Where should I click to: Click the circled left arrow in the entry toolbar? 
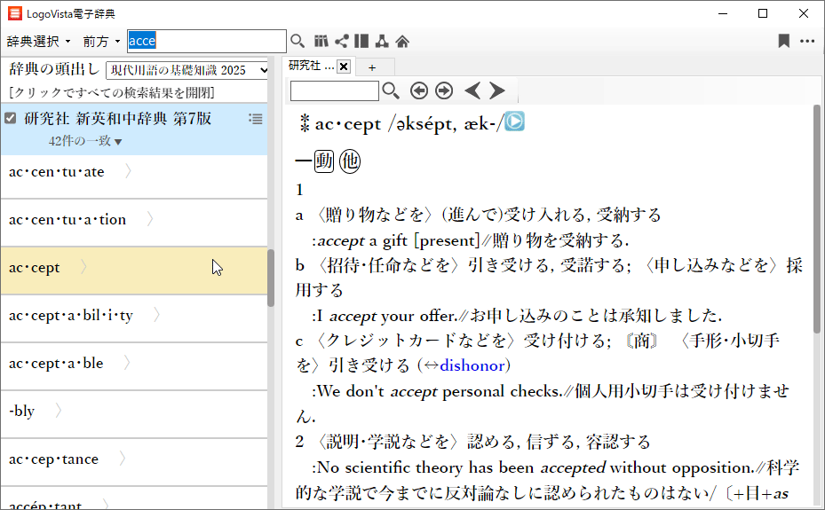click(x=419, y=90)
